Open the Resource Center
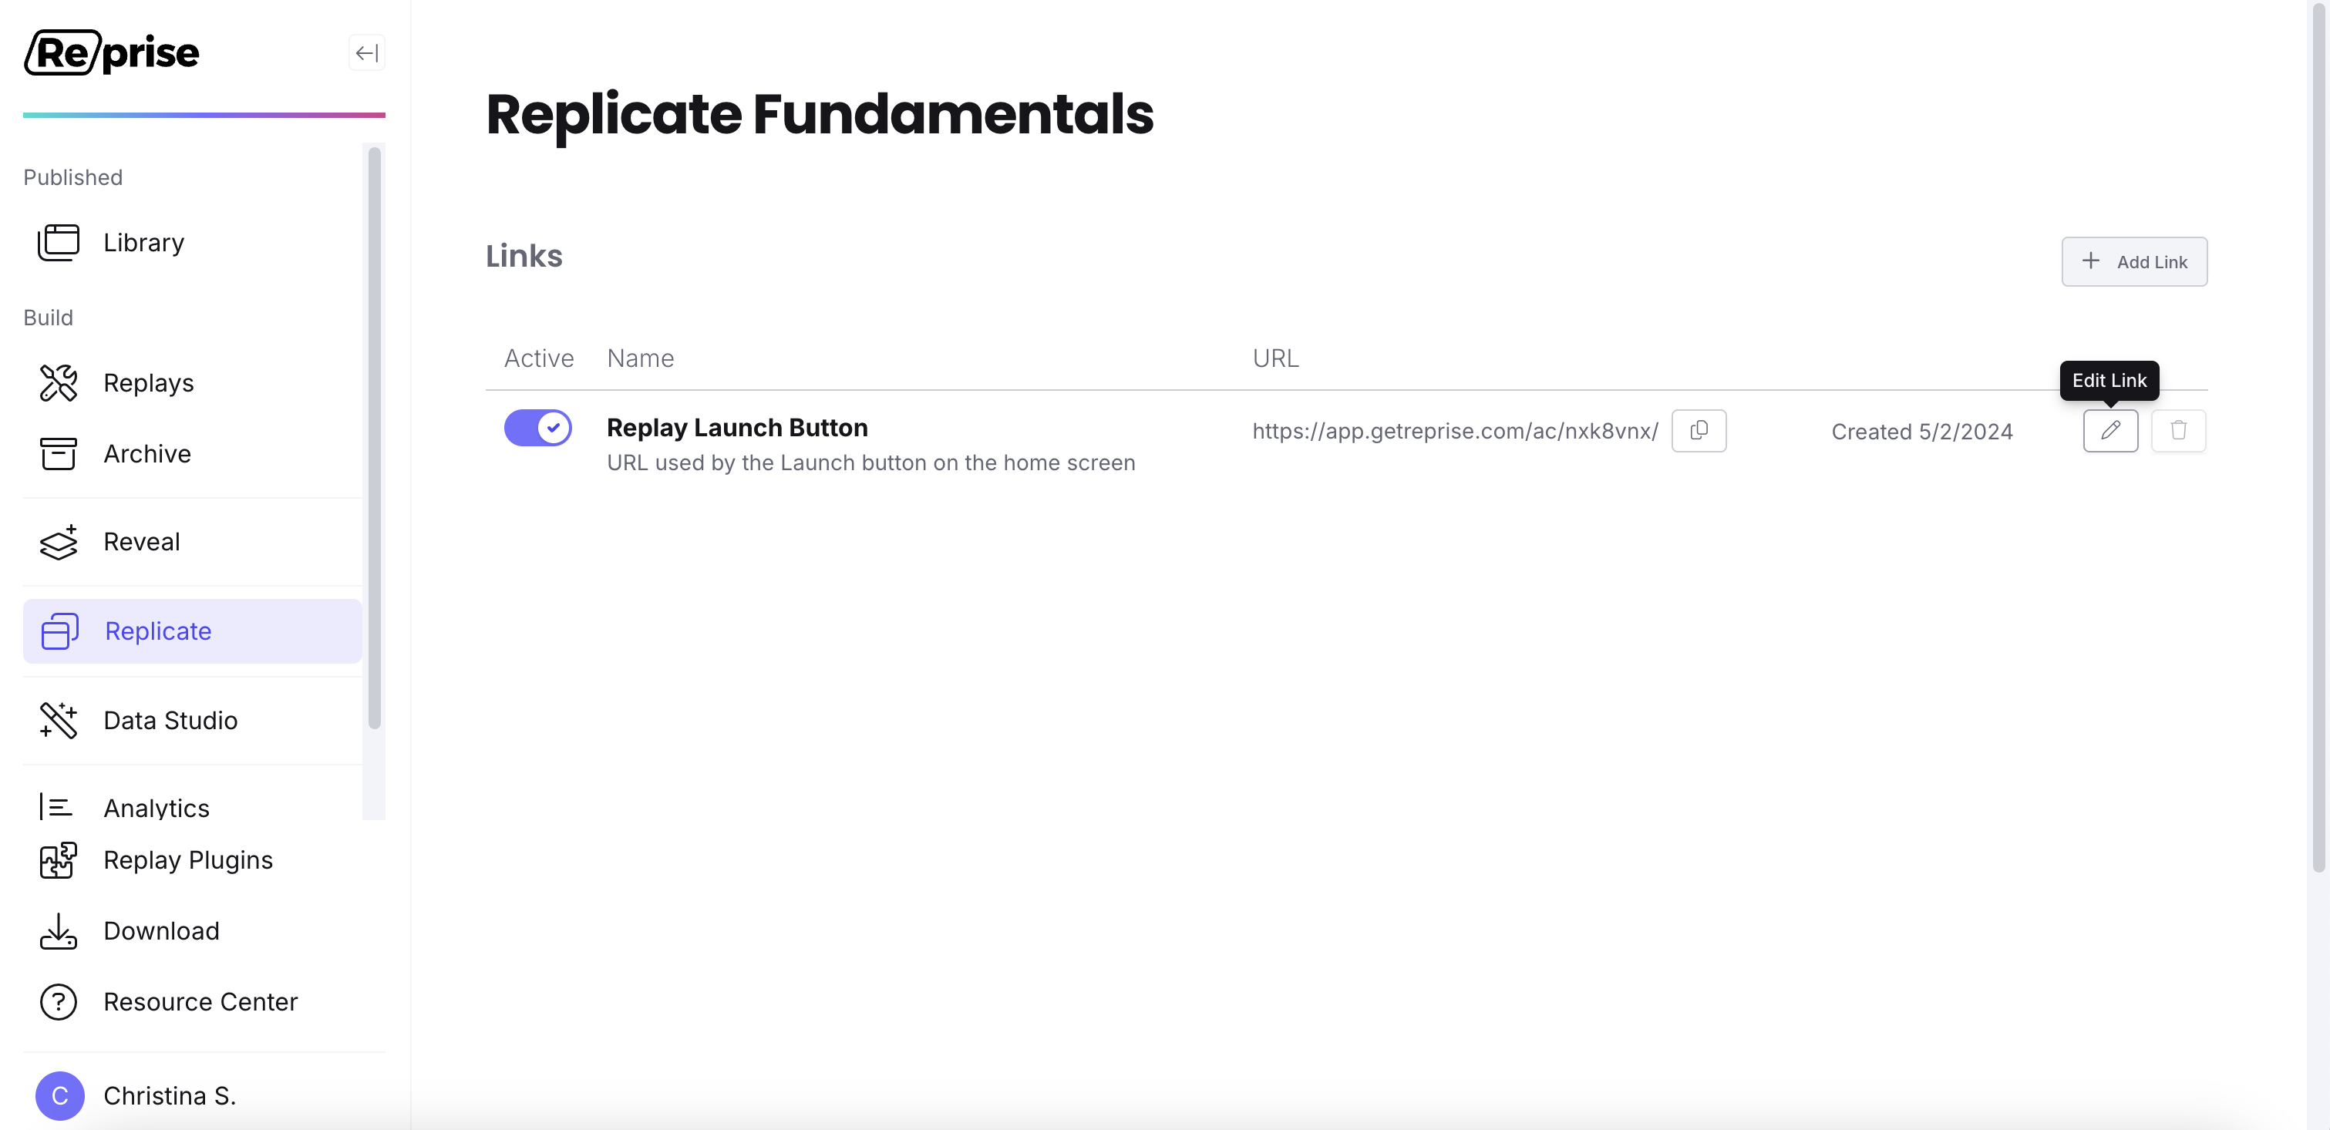2330x1130 pixels. pyautogui.click(x=193, y=1001)
